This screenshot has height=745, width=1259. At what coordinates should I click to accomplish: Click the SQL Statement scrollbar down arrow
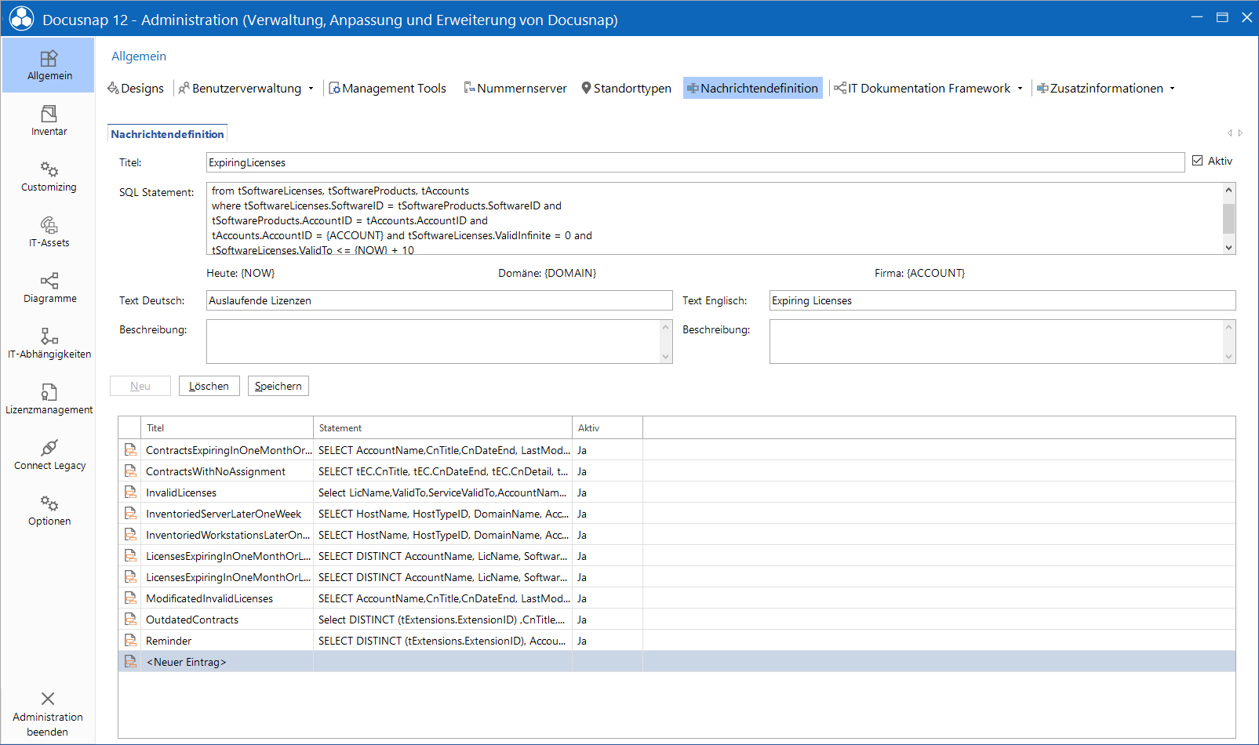point(1228,247)
